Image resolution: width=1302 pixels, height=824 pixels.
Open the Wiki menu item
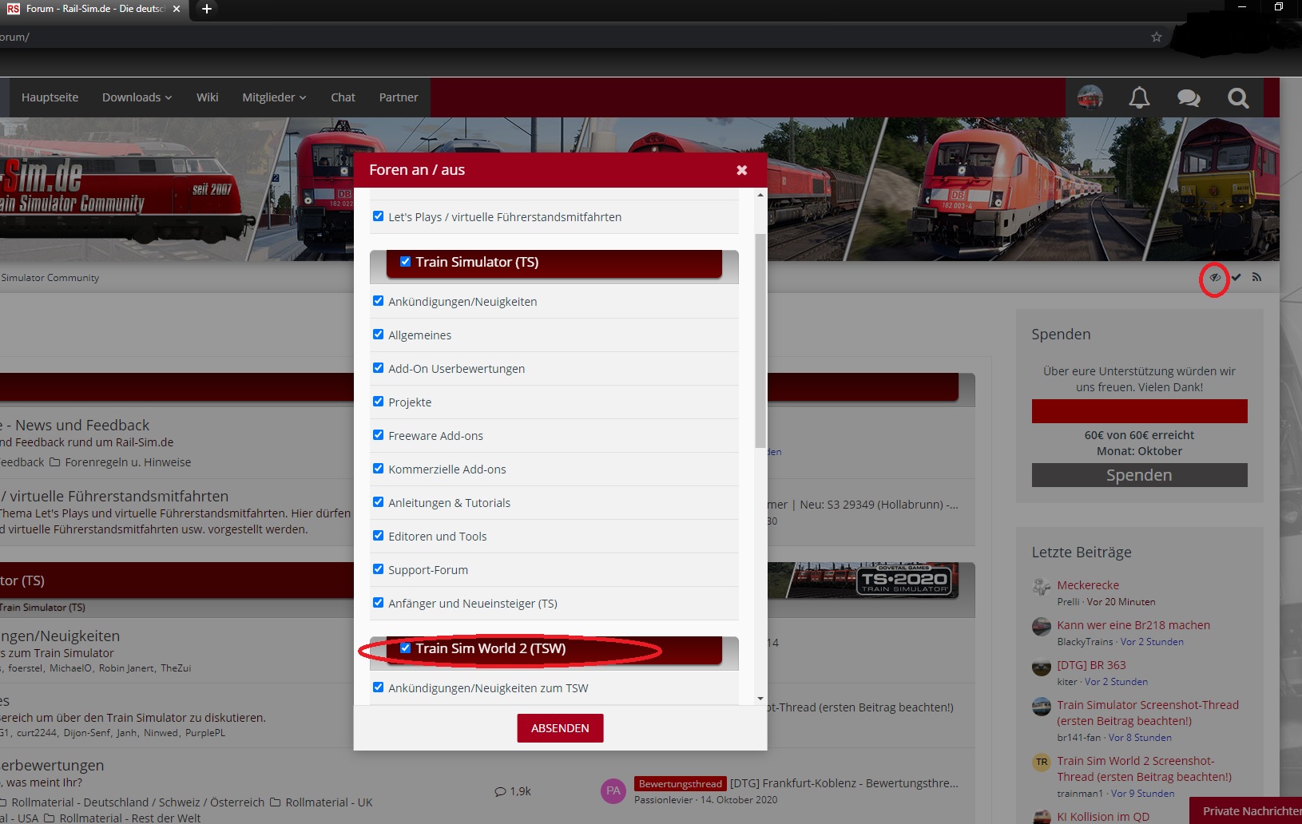click(x=208, y=97)
